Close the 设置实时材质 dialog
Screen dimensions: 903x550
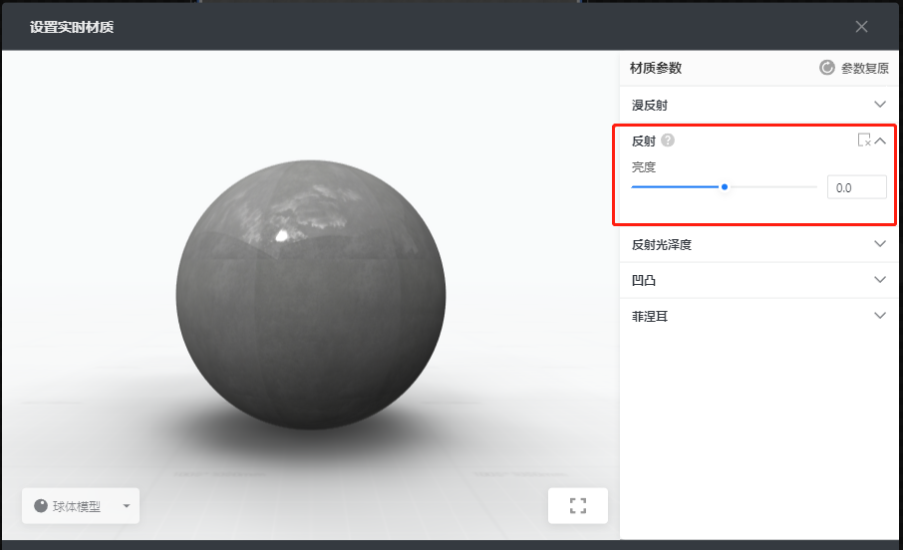pyautogui.click(x=861, y=27)
